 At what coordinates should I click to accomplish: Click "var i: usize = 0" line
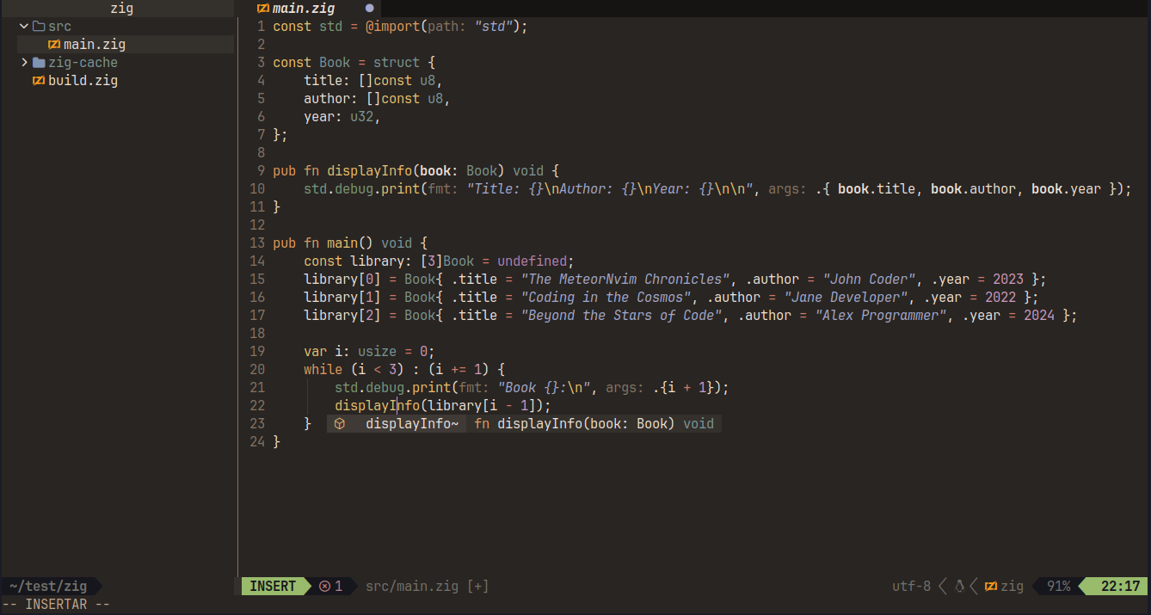click(369, 352)
